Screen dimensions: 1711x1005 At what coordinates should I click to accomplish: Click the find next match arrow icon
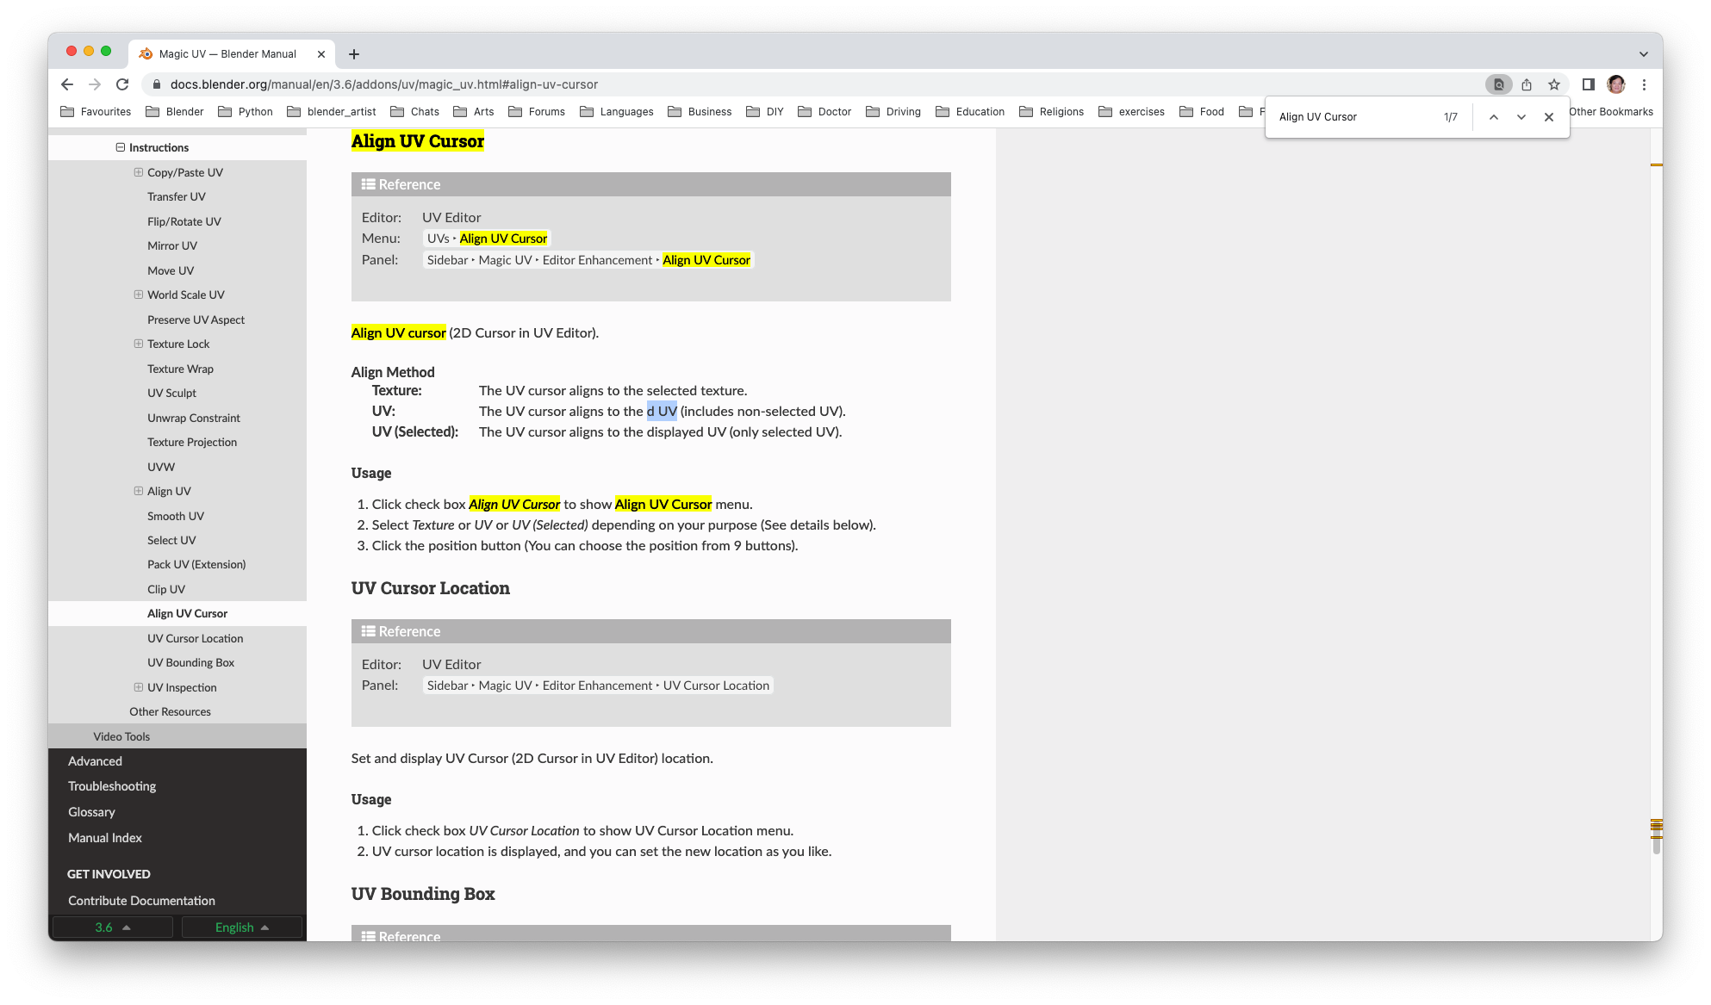(1521, 116)
